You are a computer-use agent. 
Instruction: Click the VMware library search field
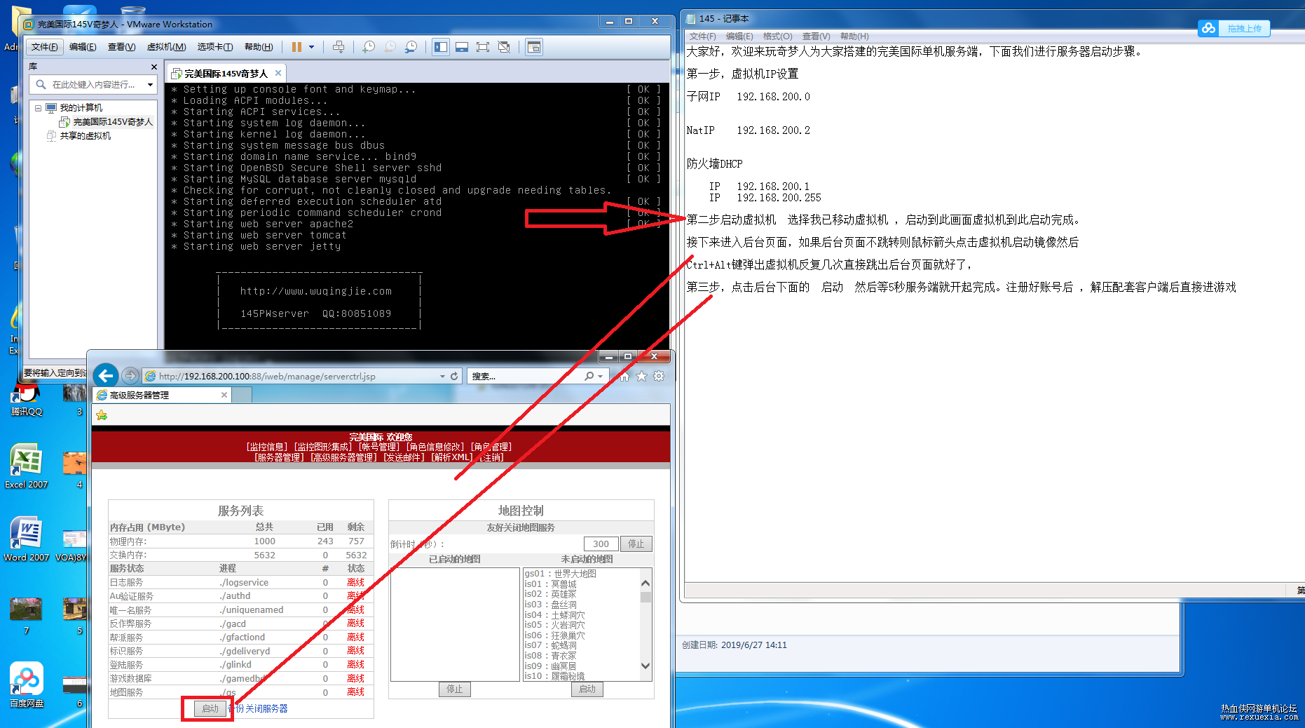pyautogui.click(x=93, y=85)
